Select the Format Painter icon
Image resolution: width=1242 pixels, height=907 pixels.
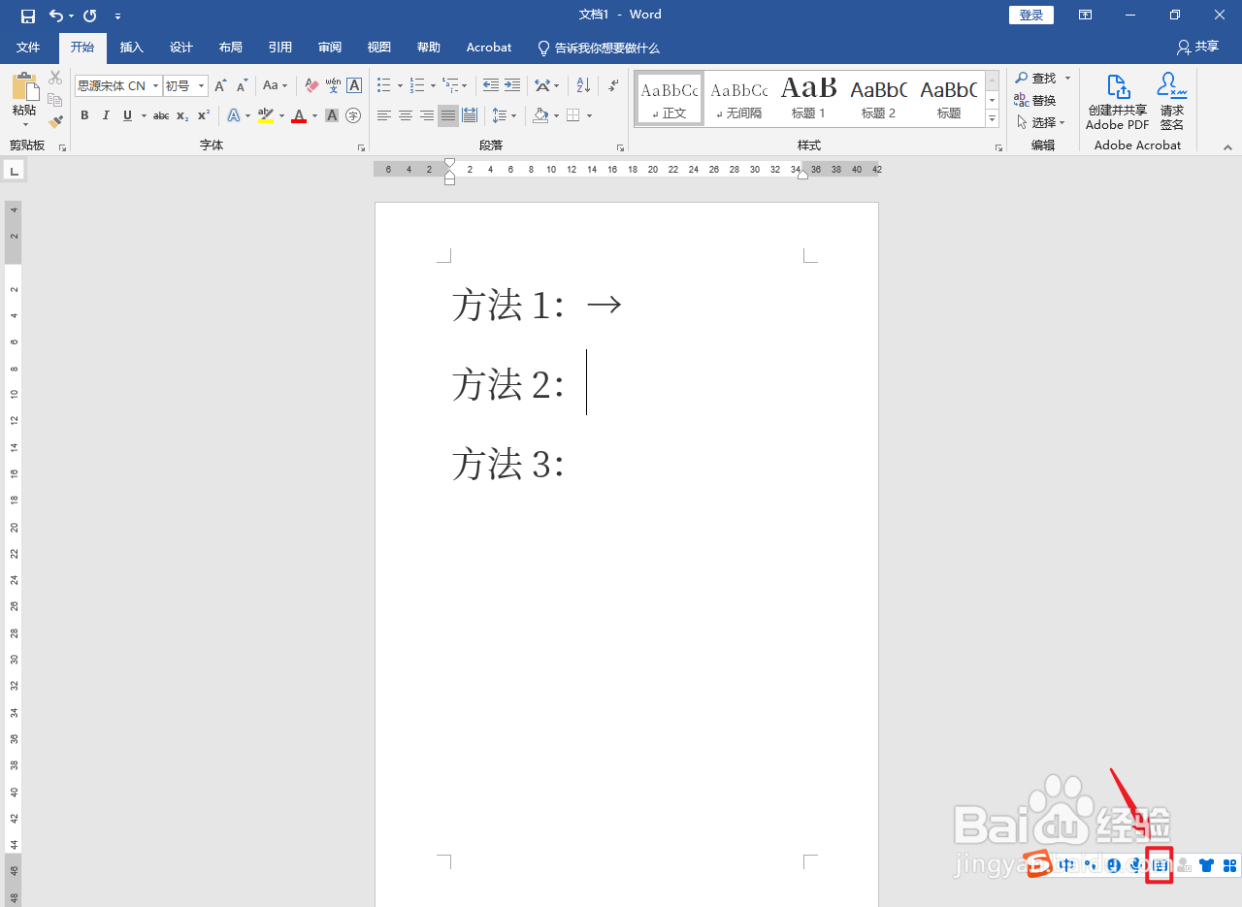pos(55,120)
